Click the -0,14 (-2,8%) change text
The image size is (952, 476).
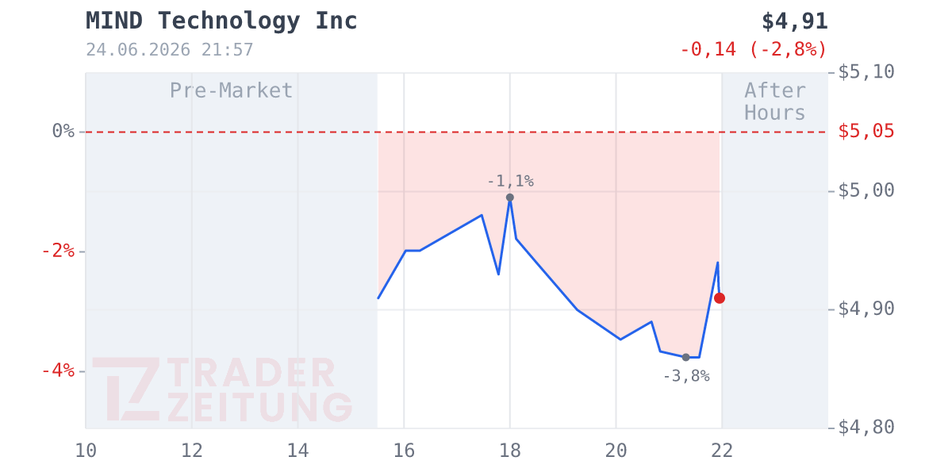[x=754, y=49]
